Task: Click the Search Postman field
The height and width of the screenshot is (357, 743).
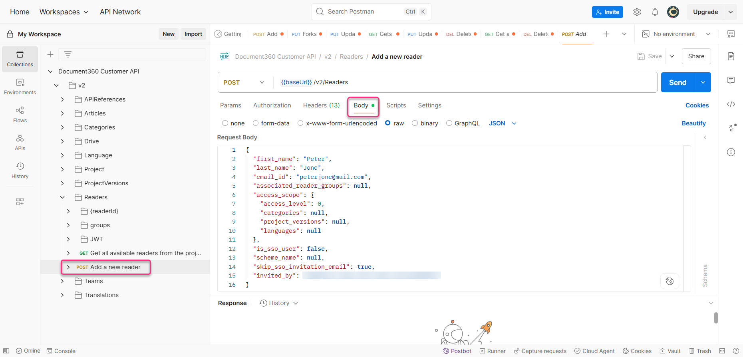Action: 371,12
